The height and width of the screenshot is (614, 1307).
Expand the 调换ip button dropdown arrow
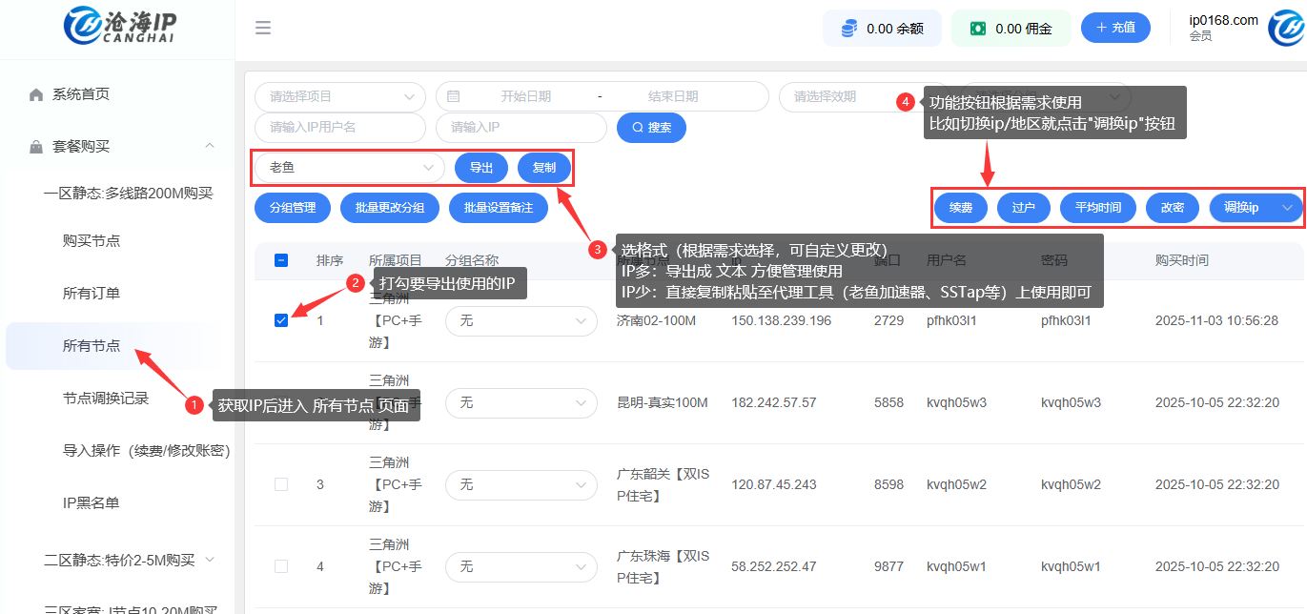(x=1288, y=208)
